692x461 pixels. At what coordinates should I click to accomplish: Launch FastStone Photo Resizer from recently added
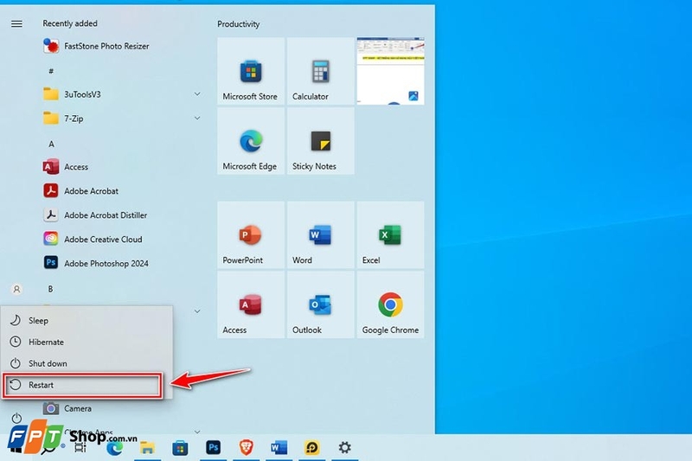[x=96, y=46]
